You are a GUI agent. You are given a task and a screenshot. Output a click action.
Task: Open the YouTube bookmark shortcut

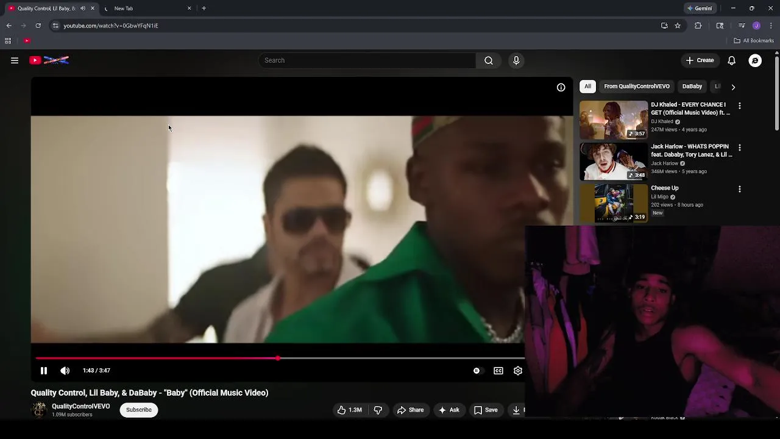click(27, 41)
